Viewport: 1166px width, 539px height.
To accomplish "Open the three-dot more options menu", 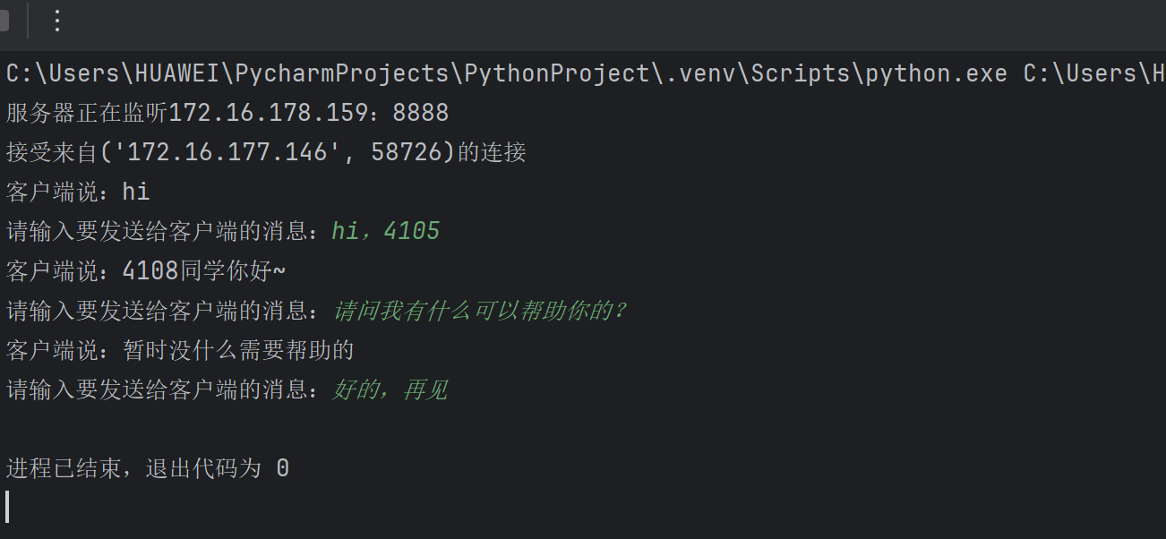I will click(x=57, y=21).
